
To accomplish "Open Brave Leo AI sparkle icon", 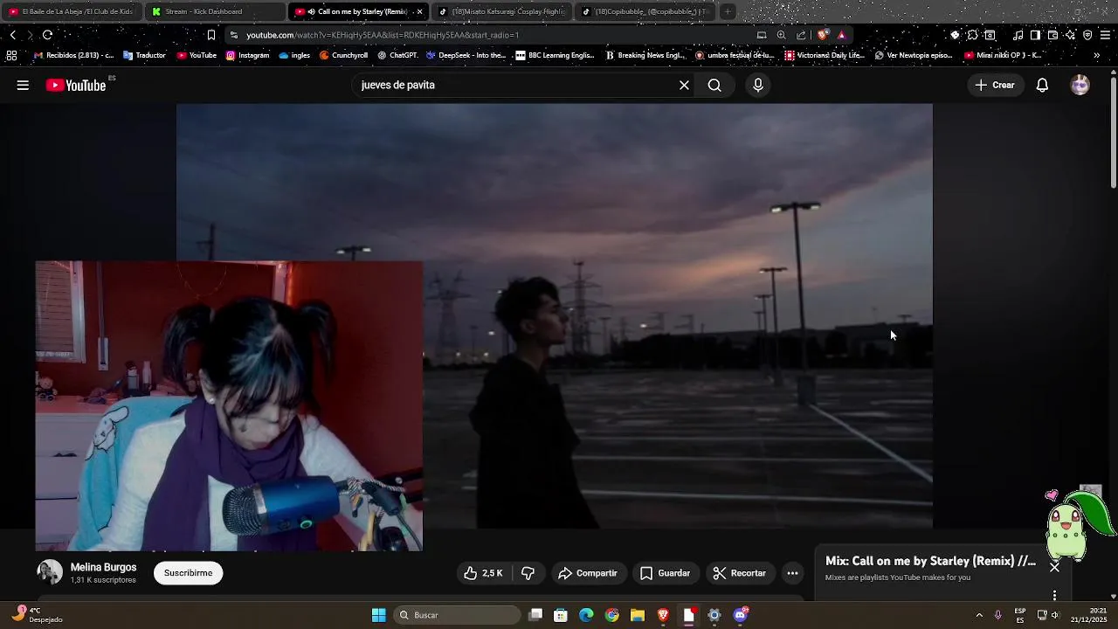I will click(1070, 35).
